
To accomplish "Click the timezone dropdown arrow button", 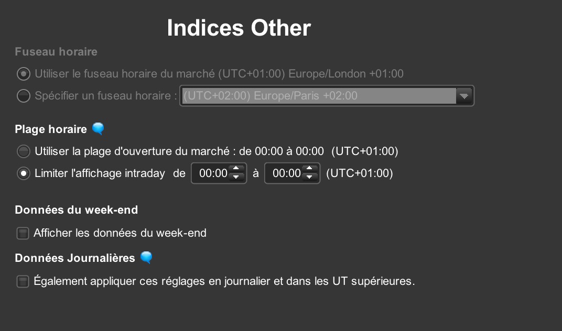I will [464, 96].
